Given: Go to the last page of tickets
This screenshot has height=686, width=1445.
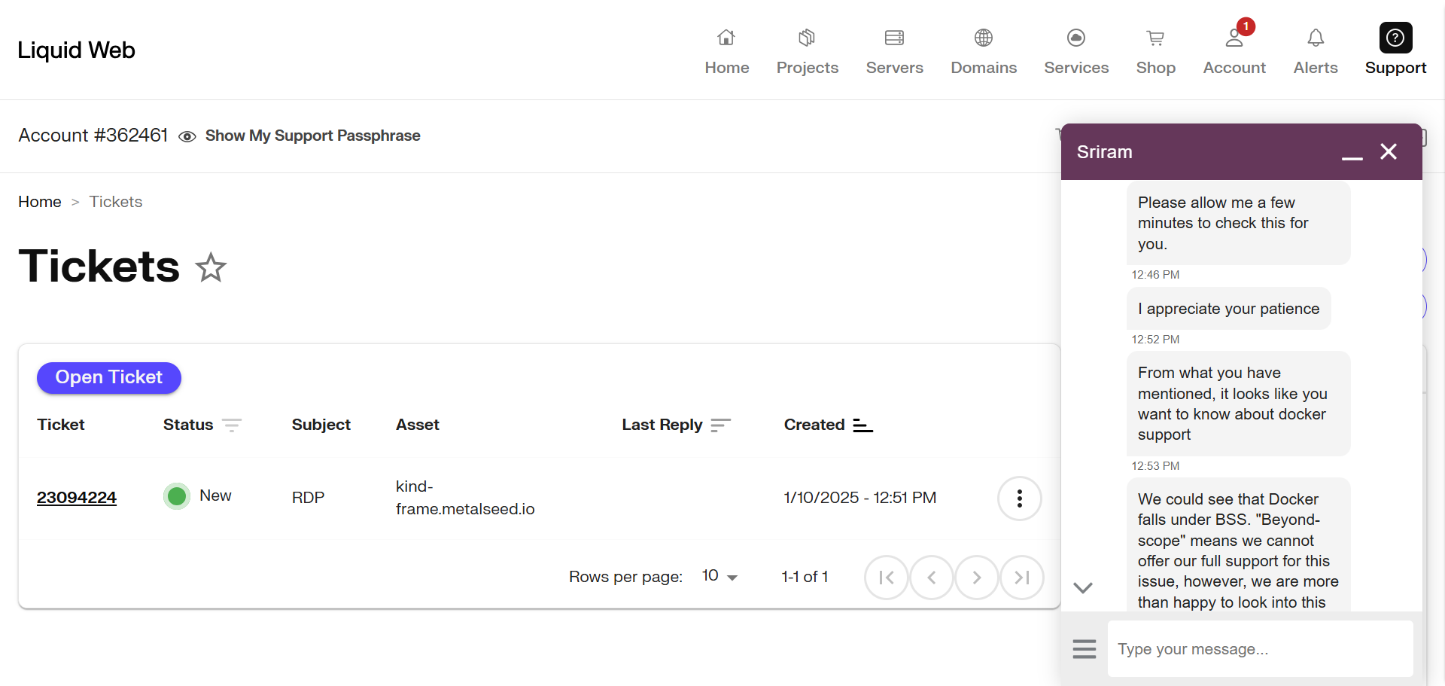Looking at the screenshot, I should (x=1022, y=578).
